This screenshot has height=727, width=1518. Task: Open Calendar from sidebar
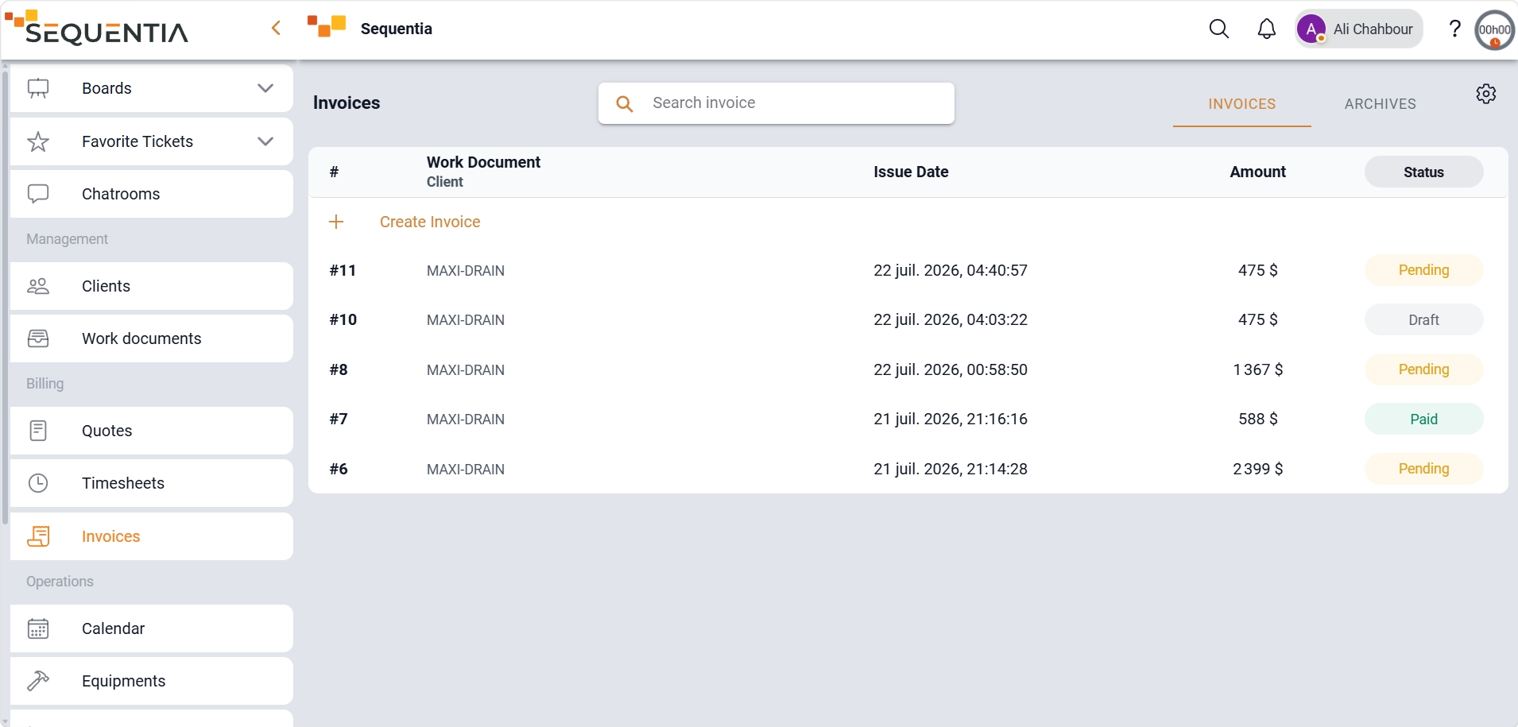pyautogui.click(x=152, y=628)
